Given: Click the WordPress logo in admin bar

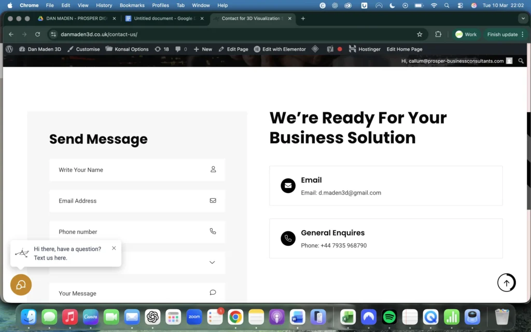Looking at the screenshot, I should tap(9, 49).
